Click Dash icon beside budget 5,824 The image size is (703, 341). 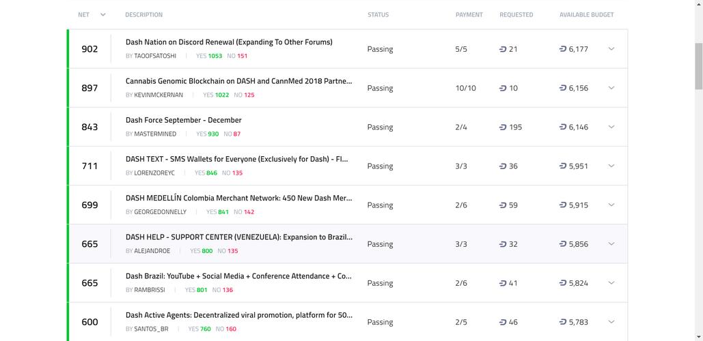point(563,282)
